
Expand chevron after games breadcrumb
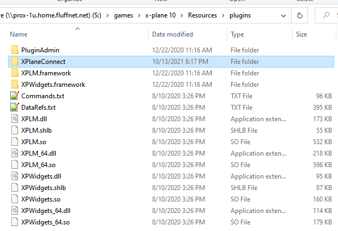click(x=139, y=15)
